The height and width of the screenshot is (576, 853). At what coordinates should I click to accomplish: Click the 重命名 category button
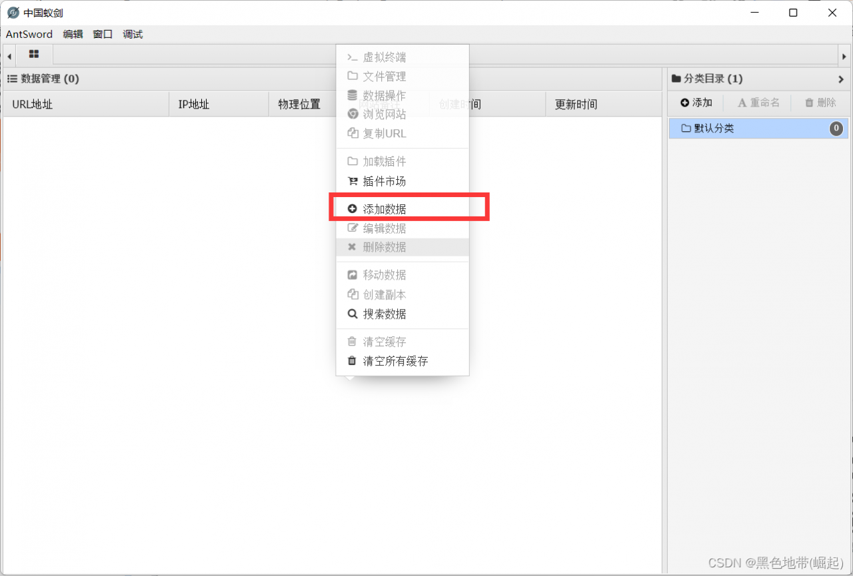point(758,103)
